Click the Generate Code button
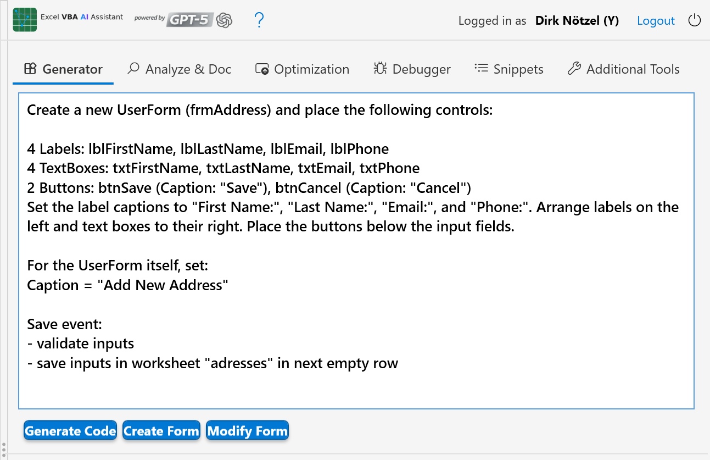Viewport: 710px width, 460px height. [x=70, y=430]
